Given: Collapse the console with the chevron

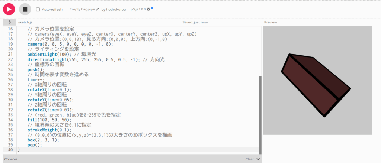Looking at the screenshot, I should pyautogui.click(x=258, y=159).
